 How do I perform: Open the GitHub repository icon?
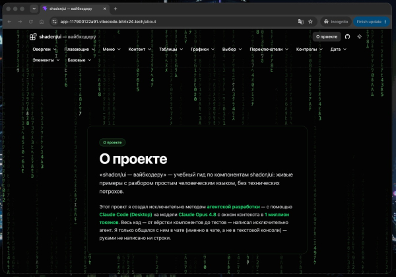(348, 36)
